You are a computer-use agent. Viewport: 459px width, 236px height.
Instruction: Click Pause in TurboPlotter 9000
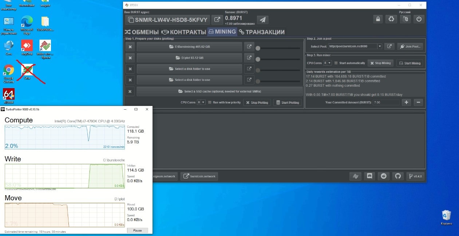point(138,231)
